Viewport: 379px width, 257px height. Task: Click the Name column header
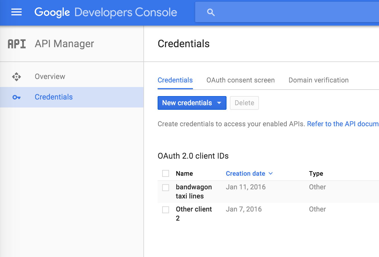pyautogui.click(x=184, y=173)
